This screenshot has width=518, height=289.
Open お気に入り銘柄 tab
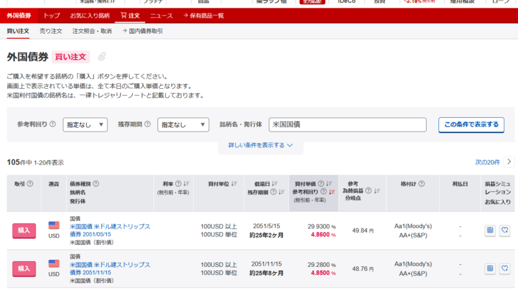pyautogui.click(x=90, y=16)
